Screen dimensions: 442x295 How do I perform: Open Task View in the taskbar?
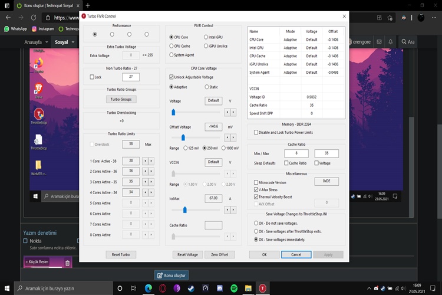pyautogui.click(x=134, y=289)
